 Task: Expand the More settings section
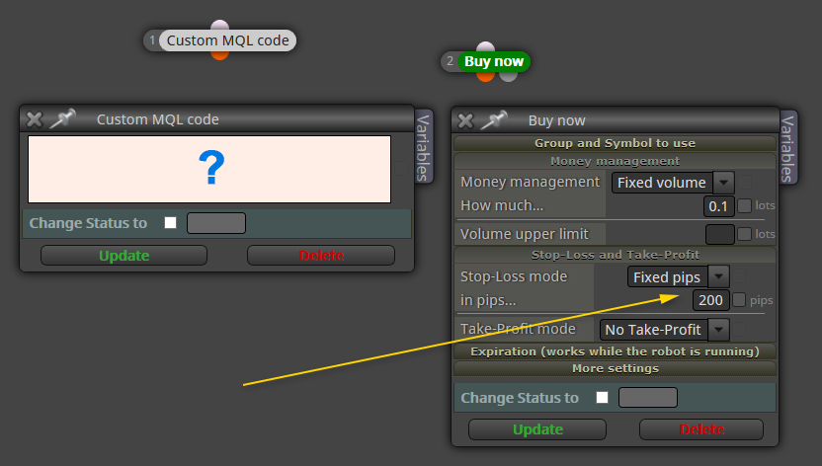(615, 368)
